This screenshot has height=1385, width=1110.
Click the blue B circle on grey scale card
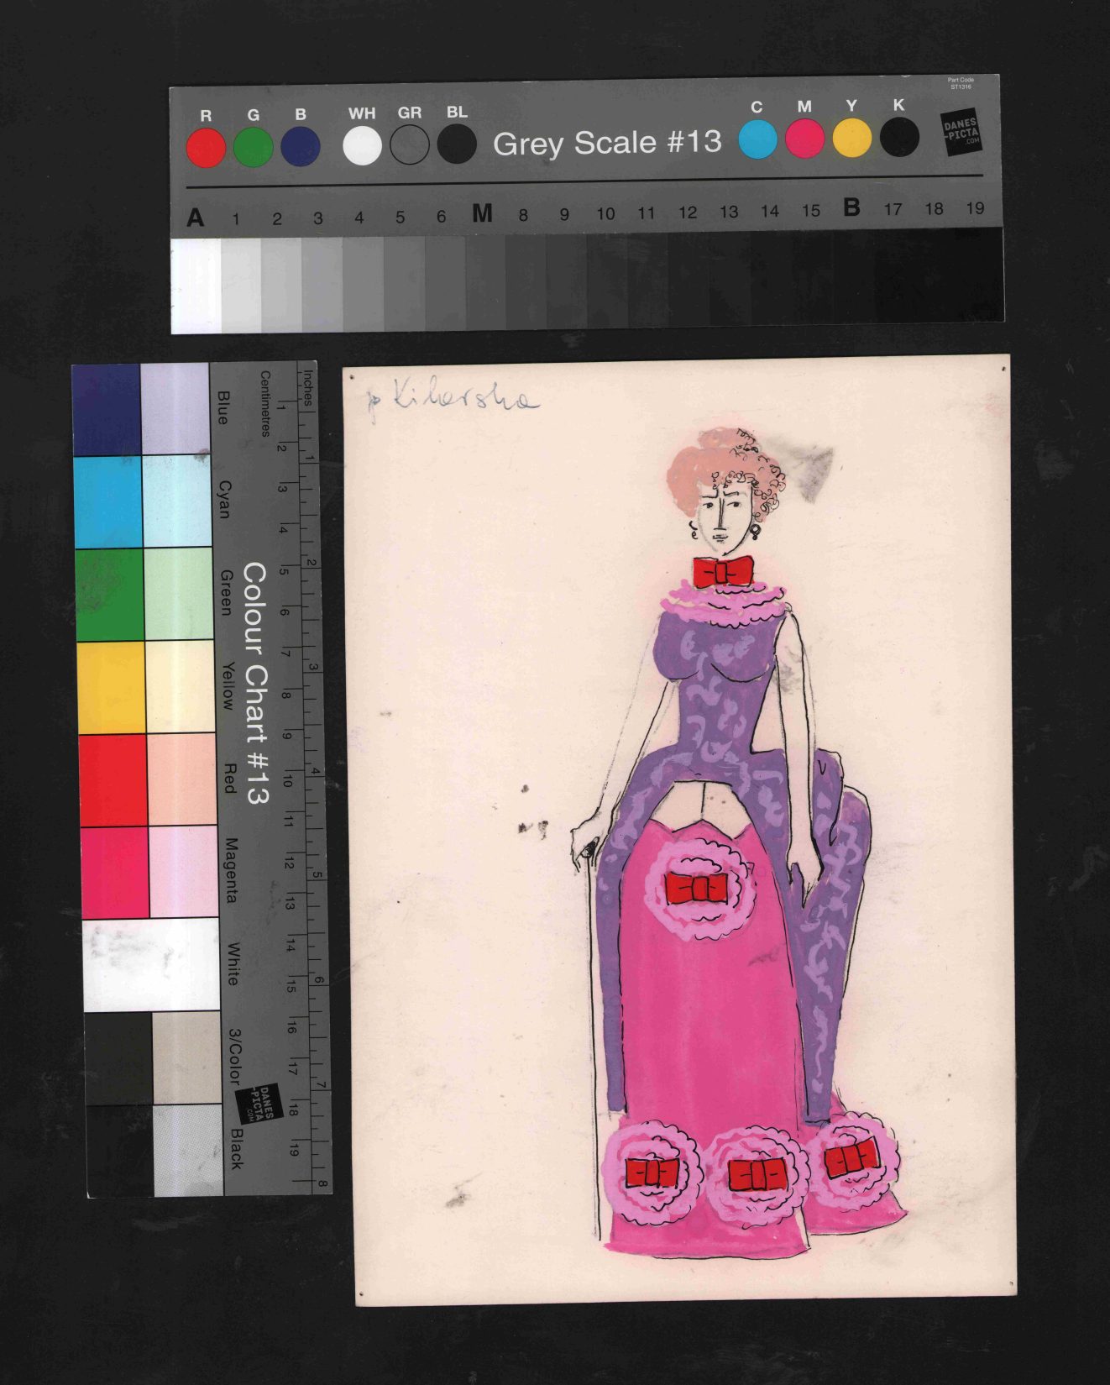(300, 147)
